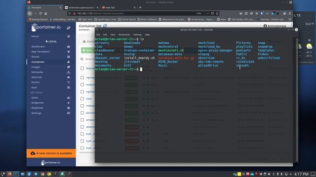Open Getting Started bookmark

[x=38, y=20]
